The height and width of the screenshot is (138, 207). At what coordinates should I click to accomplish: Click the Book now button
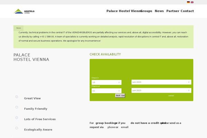120,96
